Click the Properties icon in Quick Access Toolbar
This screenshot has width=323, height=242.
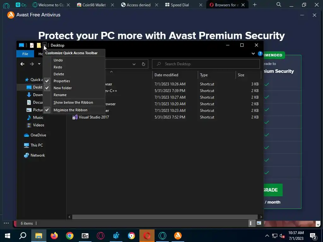tap(32, 45)
